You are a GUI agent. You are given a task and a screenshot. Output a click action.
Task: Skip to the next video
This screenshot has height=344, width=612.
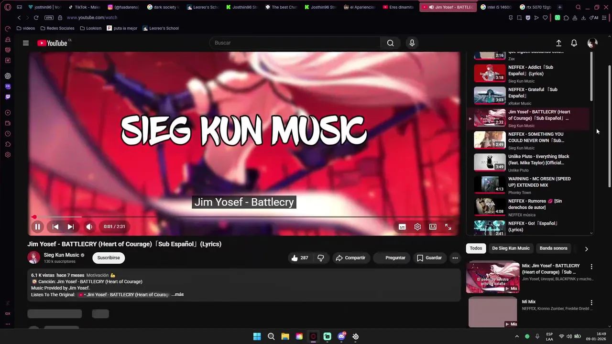click(71, 227)
